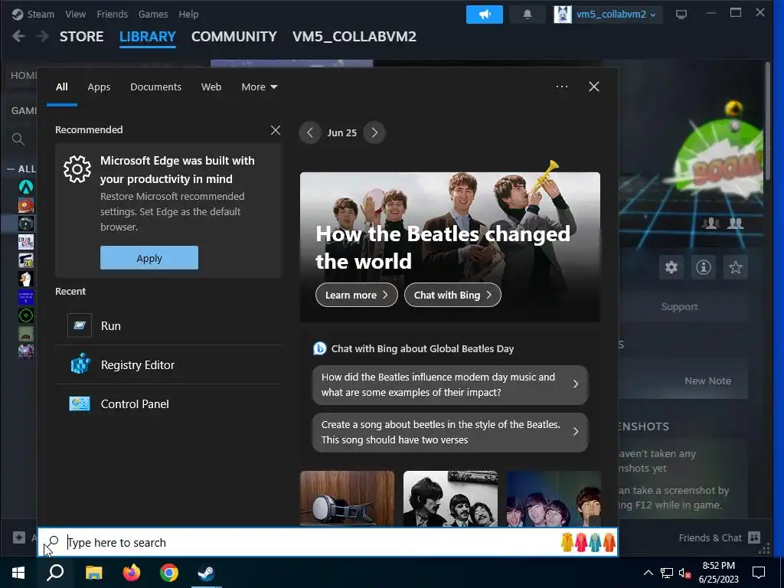Select the Documents search tab
This screenshot has width=784, height=588.
(x=155, y=87)
